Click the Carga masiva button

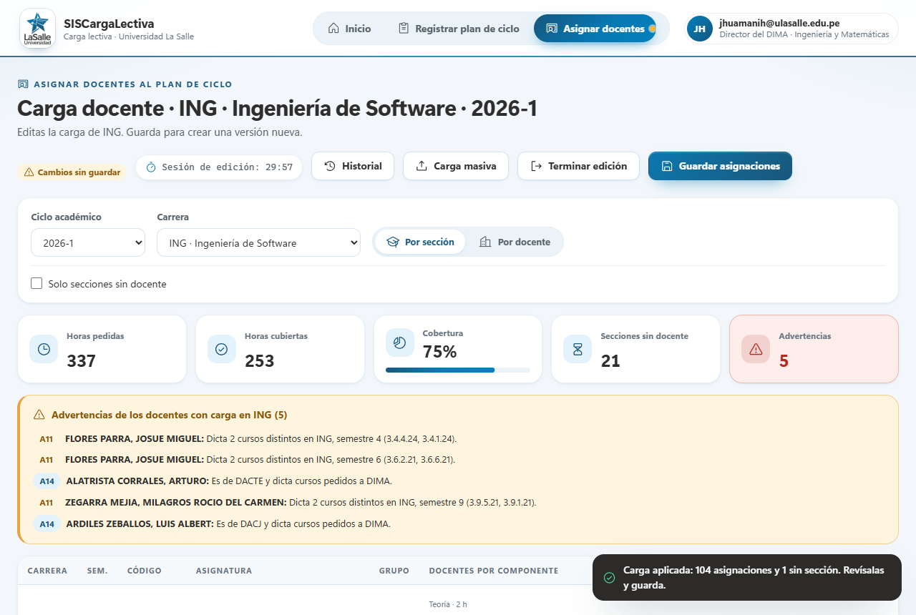tap(456, 166)
